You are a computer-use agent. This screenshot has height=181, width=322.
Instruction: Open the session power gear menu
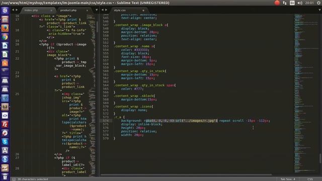pyautogui.click(x=318, y=3)
